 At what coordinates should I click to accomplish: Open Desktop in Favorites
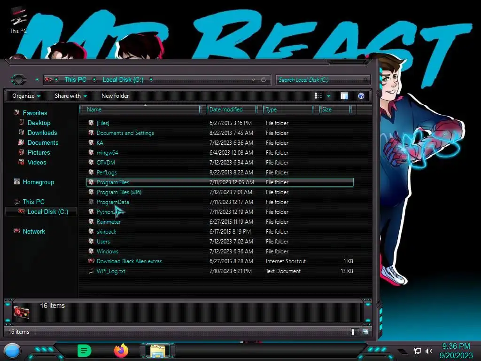point(39,123)
